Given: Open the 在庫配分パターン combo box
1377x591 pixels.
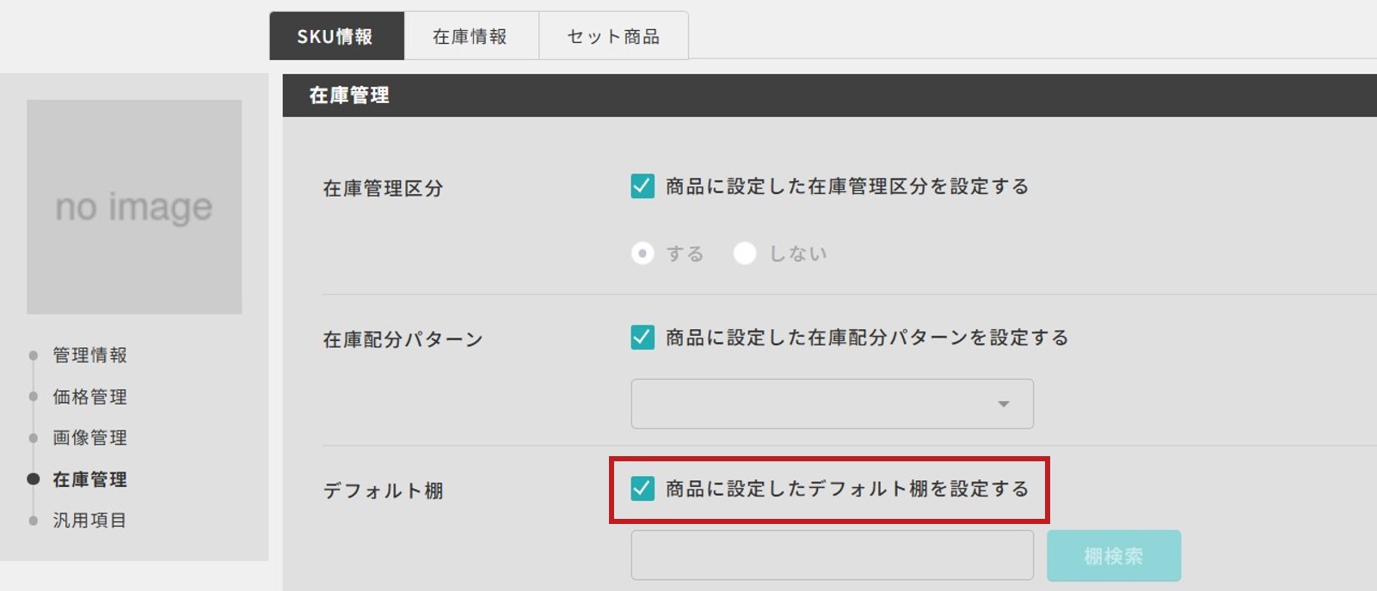Looking at the screenshot, I should coord(832,404).
